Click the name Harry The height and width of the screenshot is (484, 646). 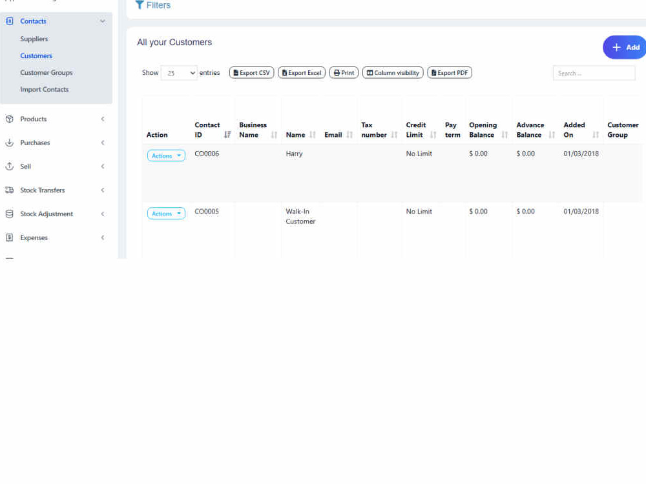point(294,154)
